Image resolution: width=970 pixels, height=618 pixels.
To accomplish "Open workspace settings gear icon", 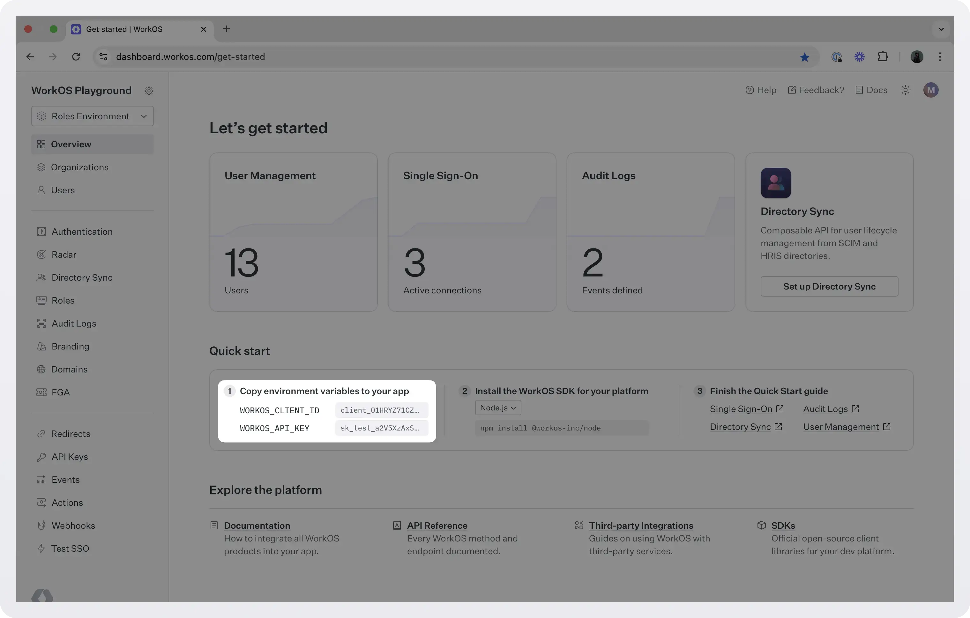I will click(149, 91).
